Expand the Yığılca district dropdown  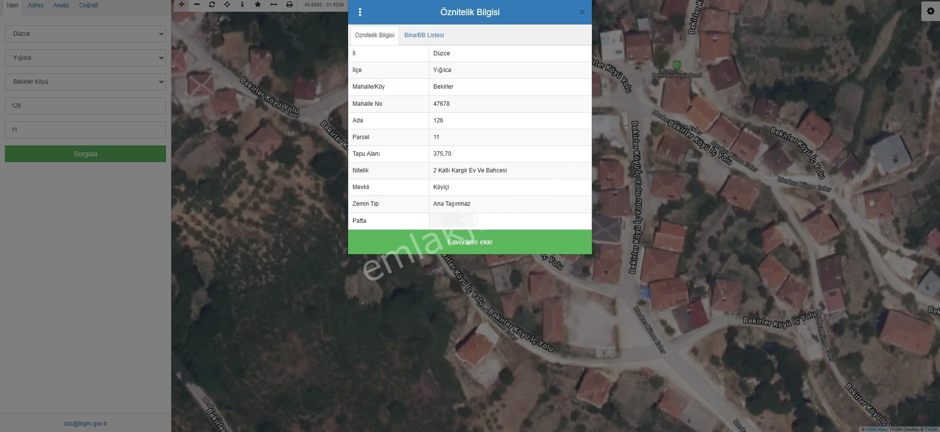click(85, 58)
